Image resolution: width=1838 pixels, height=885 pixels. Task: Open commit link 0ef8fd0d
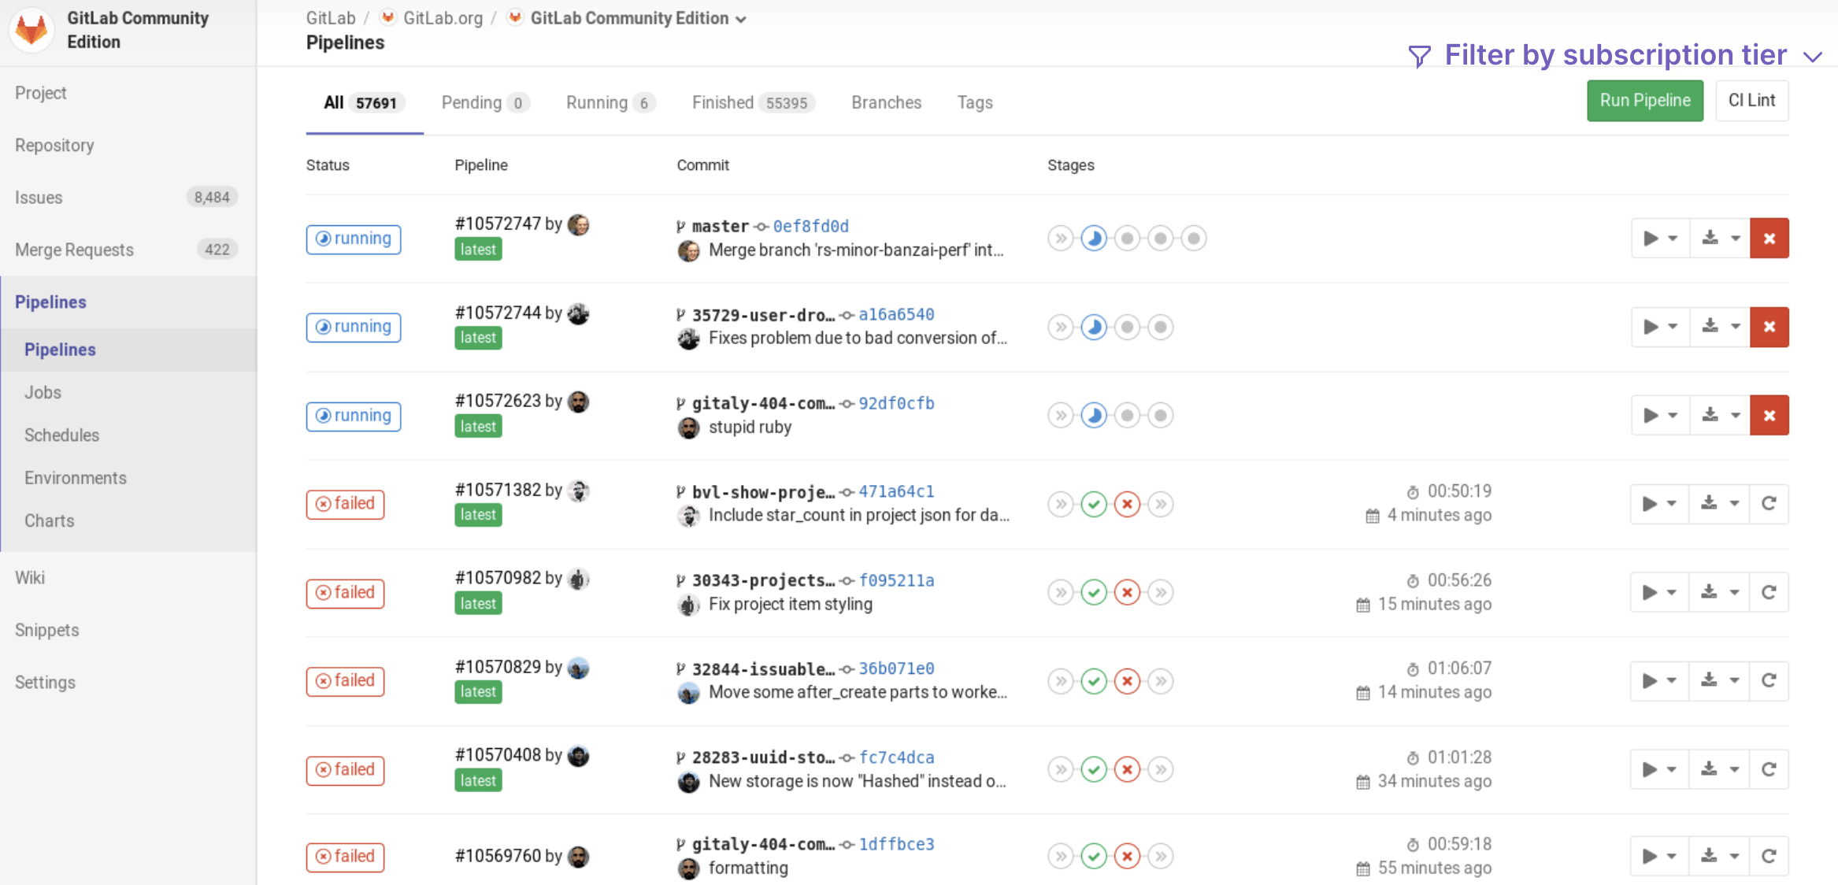point(810,227)
